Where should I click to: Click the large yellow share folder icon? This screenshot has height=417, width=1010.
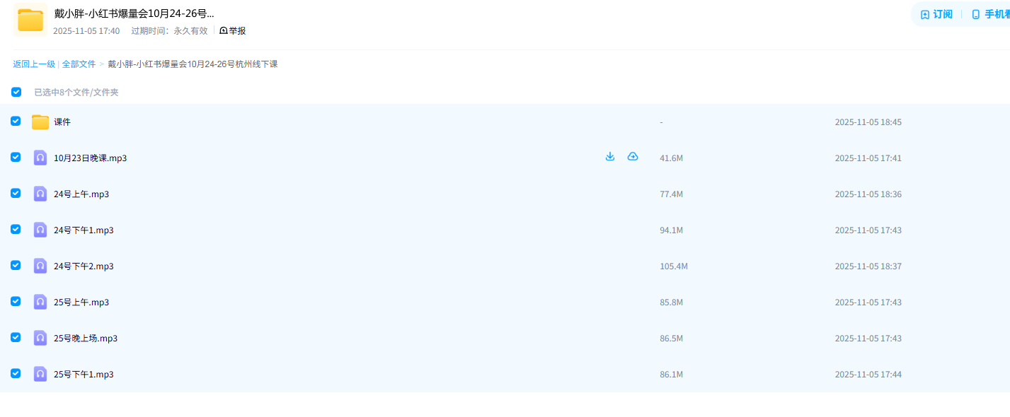click(x=30, y=20)
